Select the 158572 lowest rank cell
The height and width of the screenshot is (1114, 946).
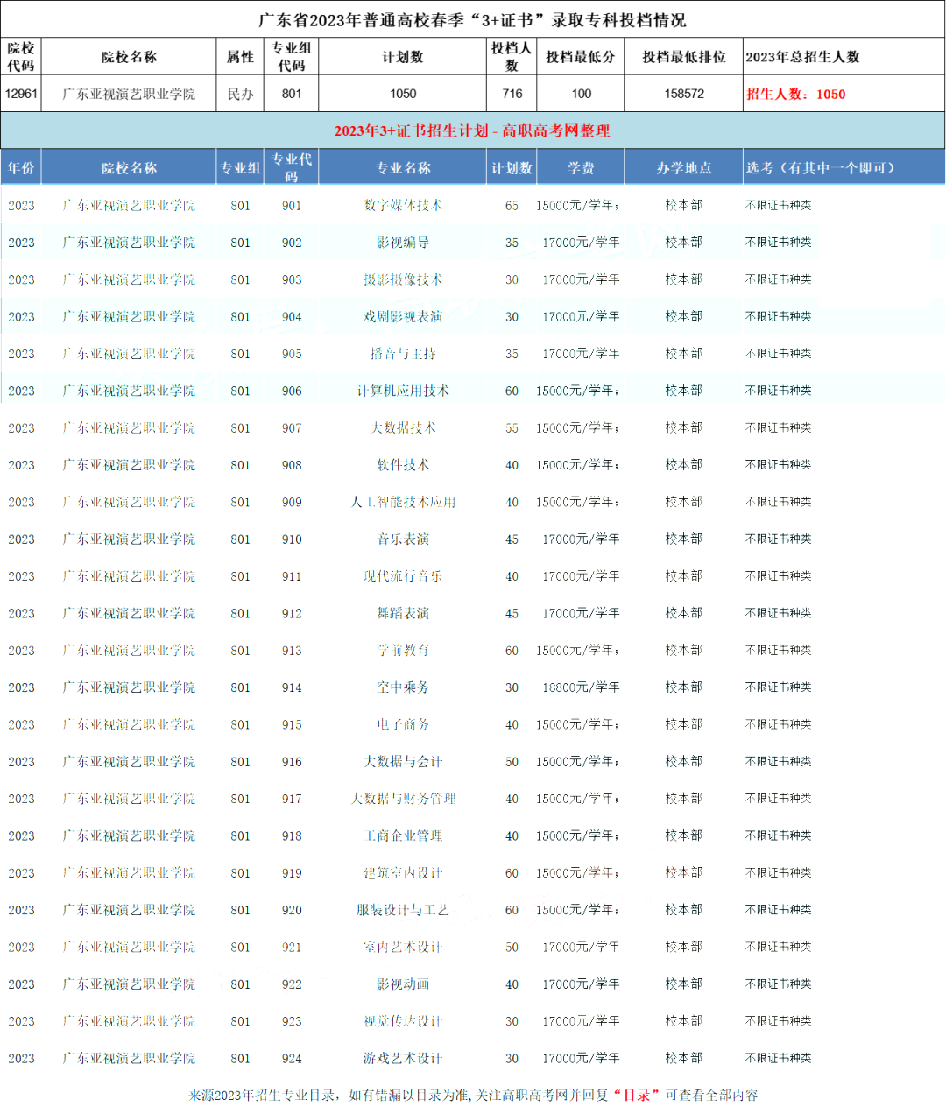coord(683,94)
